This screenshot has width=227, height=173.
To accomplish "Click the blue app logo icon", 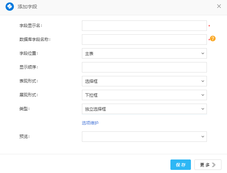I will pyautogui.click(x=10, y=7).
